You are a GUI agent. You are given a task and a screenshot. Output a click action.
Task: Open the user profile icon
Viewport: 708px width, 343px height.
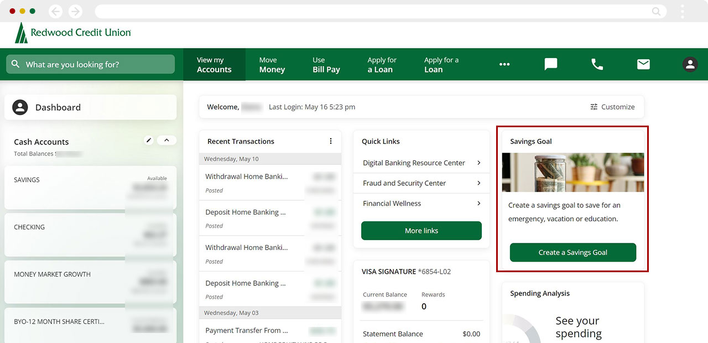(690, 65)
